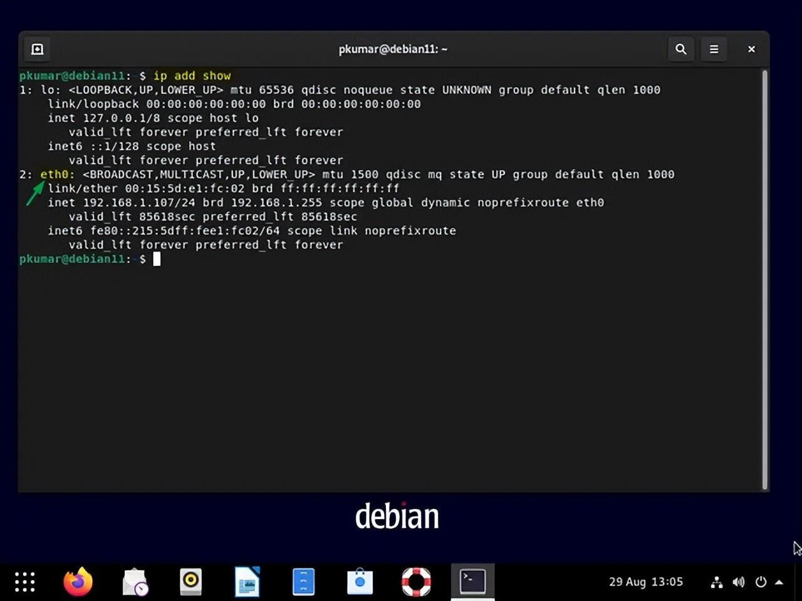The width and height of the screenshot is (802, 601).
Task: Close the terminal window
Action: (x=751, y=49)
